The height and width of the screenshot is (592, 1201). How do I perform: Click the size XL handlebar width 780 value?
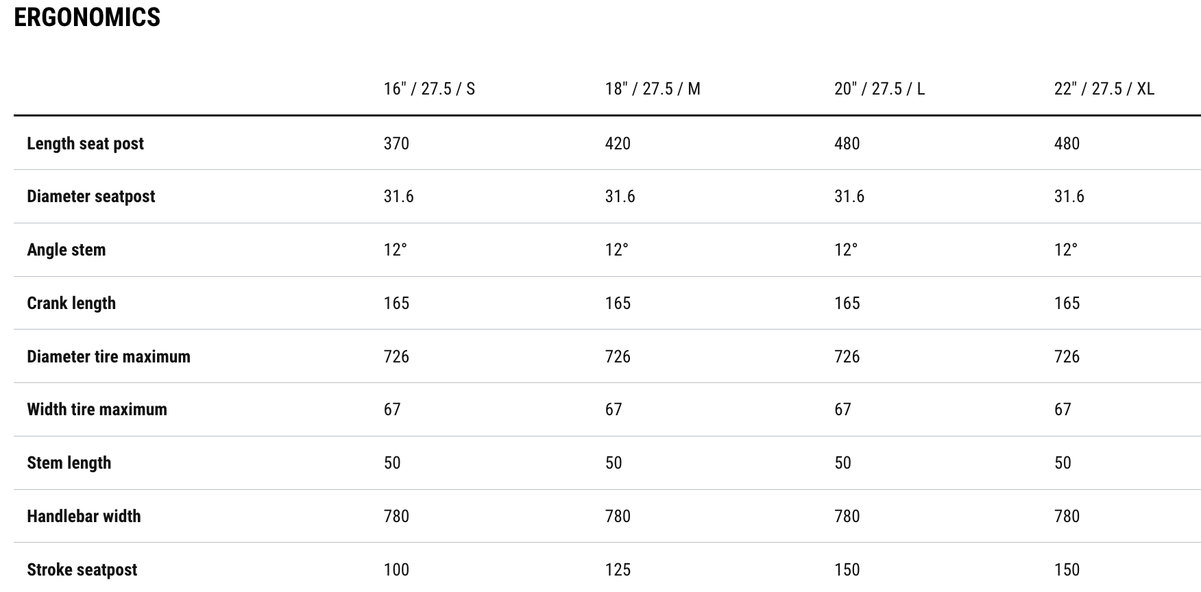(x=1067, y=517)
